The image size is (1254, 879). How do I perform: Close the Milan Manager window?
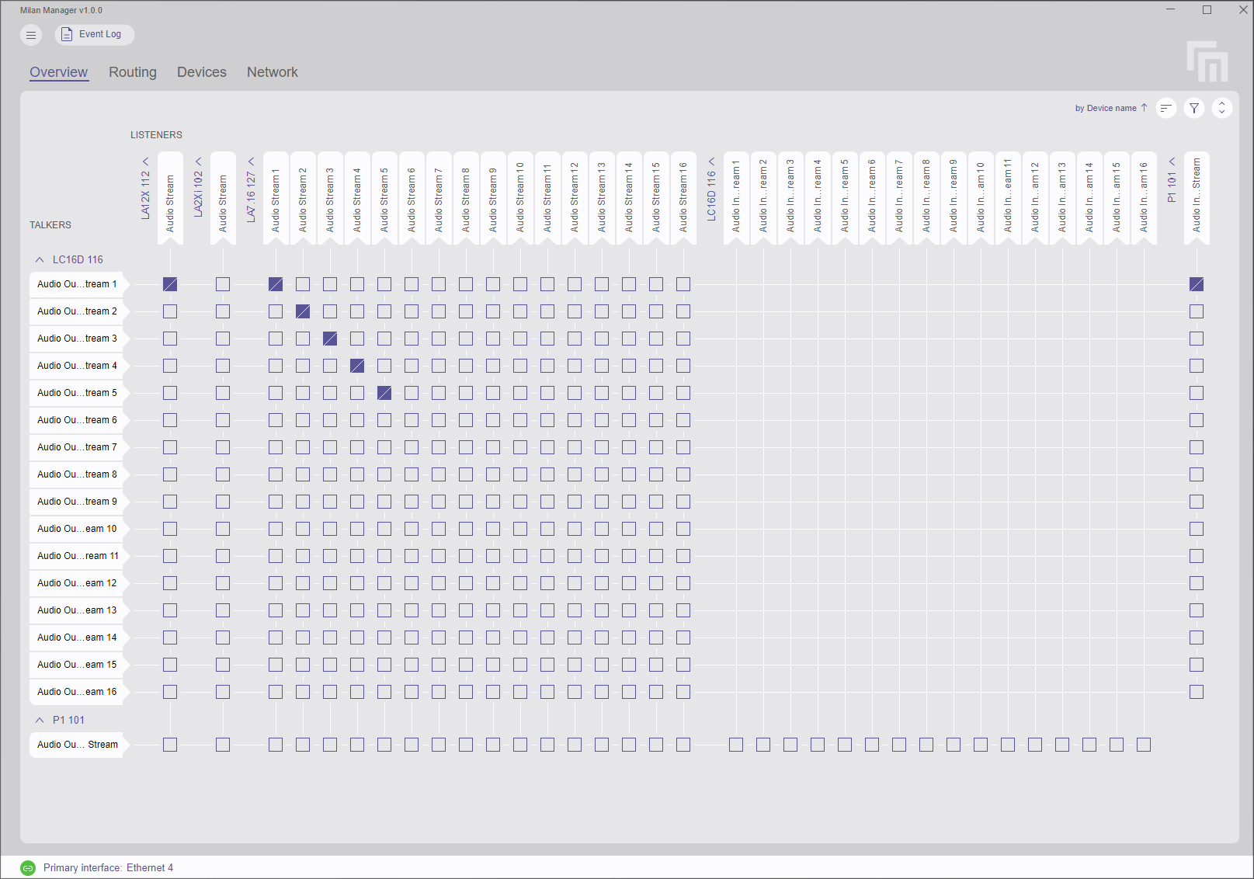coord(1242,10)
